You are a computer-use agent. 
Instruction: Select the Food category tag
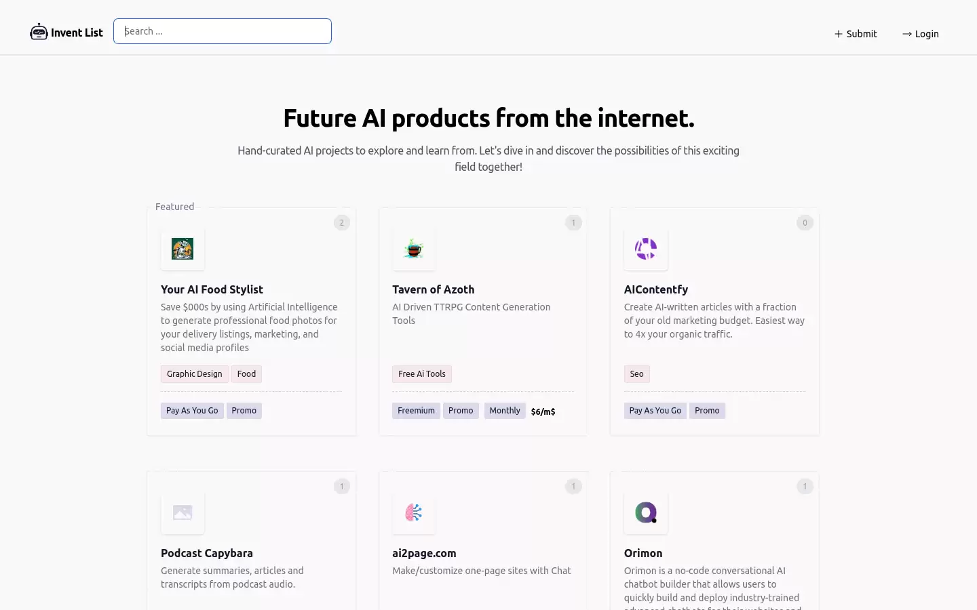pos(246,374)
